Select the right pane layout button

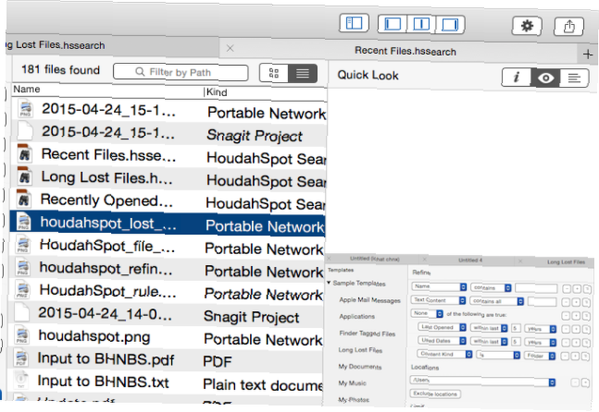point(450,25)
